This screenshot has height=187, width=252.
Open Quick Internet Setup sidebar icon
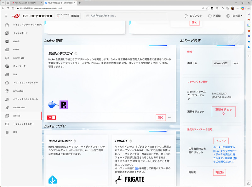[x=7, y=25]
